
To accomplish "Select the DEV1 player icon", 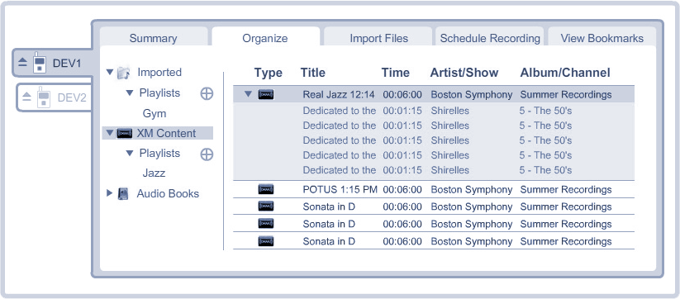I will (40, 63).
